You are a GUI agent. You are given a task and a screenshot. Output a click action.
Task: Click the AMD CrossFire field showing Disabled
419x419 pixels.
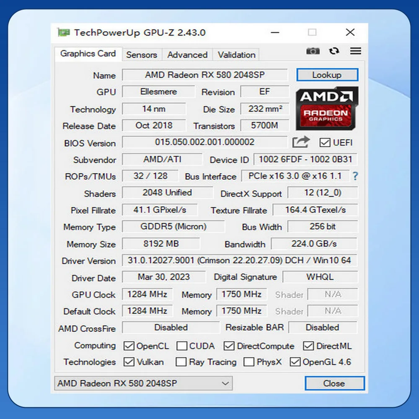[171, 327]
